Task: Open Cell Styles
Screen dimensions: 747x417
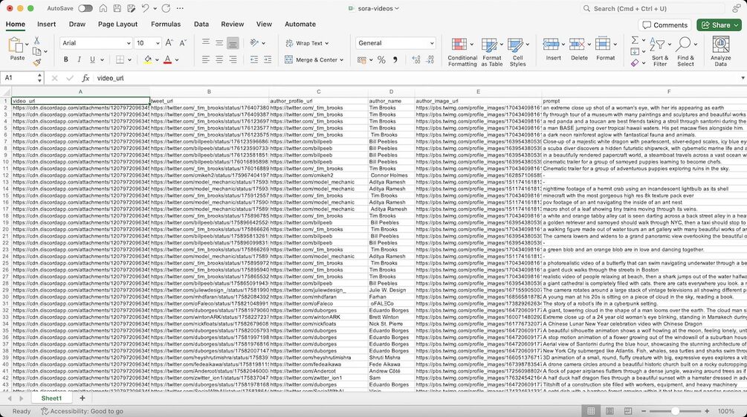Action: point(517,51)
